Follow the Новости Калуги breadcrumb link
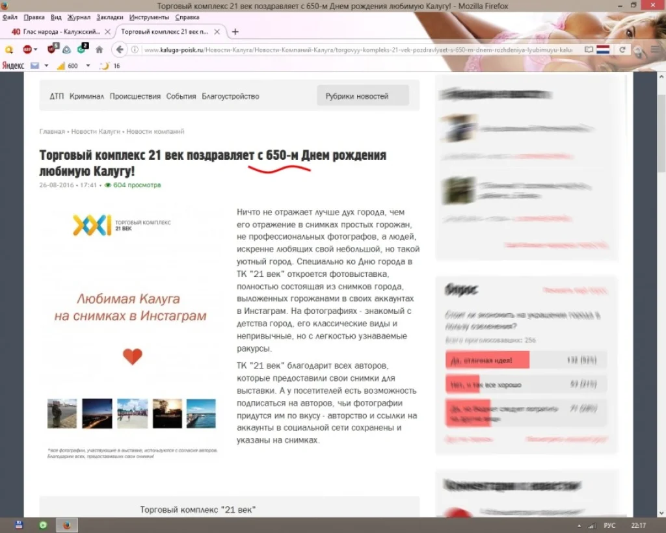Viewport: 666px width, 533px height. (x=96, y=131)
